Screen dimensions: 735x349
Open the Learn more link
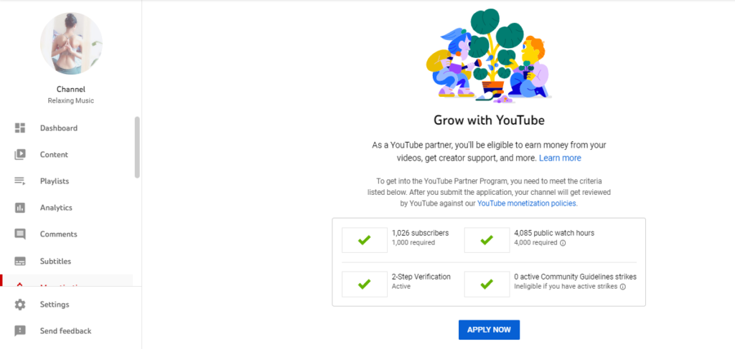tap(560, 158)
